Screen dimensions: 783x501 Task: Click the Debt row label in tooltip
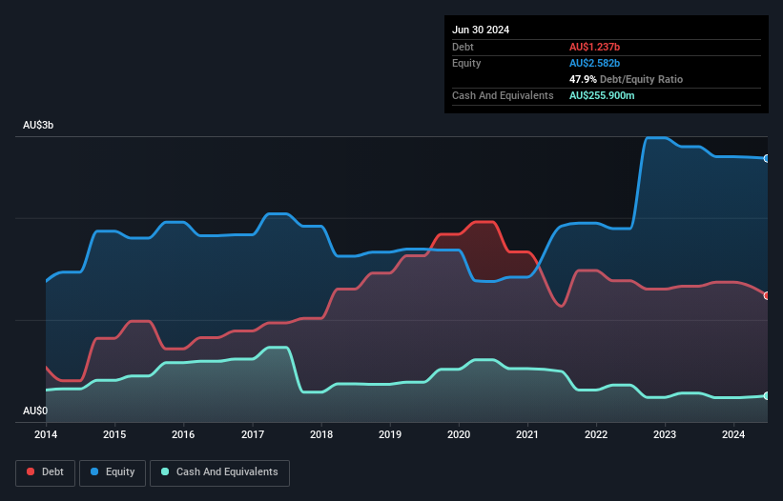463,47
